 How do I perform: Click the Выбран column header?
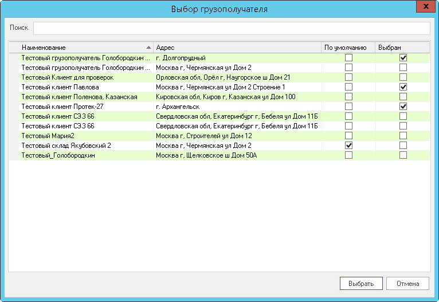(x=402, y=48)
